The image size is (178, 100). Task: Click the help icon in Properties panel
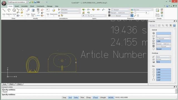click(174, 26)
